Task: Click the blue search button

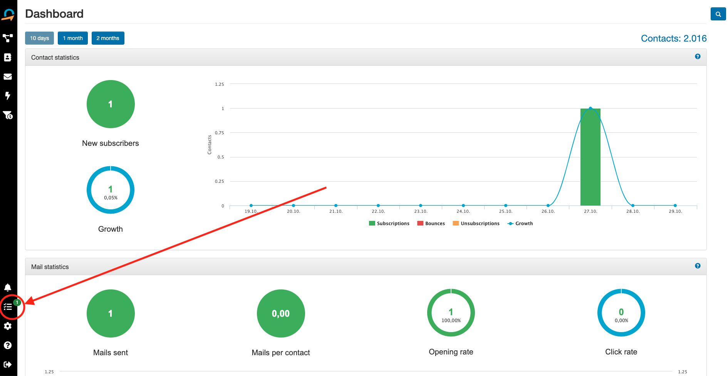Action: point(718,14)
